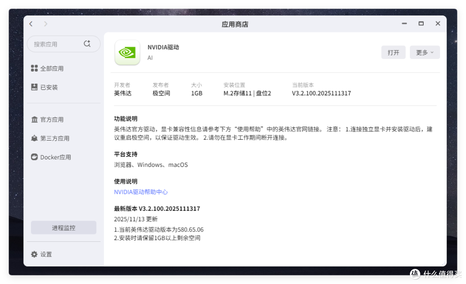Click the 保留1GB以上剩余空间 note
This screenshot has width=466, height=284.
[x=157, y=238]
